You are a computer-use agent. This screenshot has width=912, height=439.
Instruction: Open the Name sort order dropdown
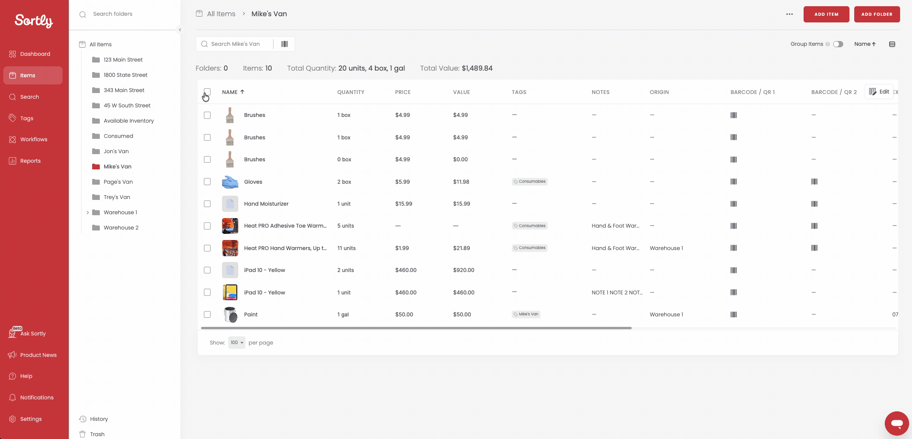[x=865, y=44]
